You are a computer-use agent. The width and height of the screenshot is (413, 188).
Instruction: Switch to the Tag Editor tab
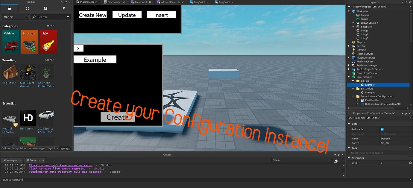pyautogui.click(x=52, y=148)
